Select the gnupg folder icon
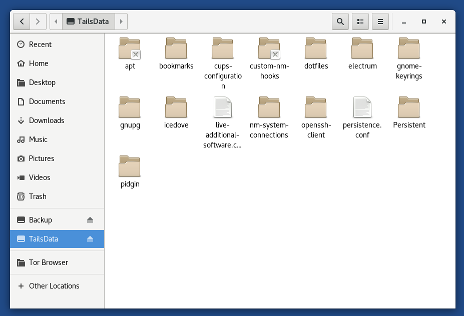 click(130, 107)
